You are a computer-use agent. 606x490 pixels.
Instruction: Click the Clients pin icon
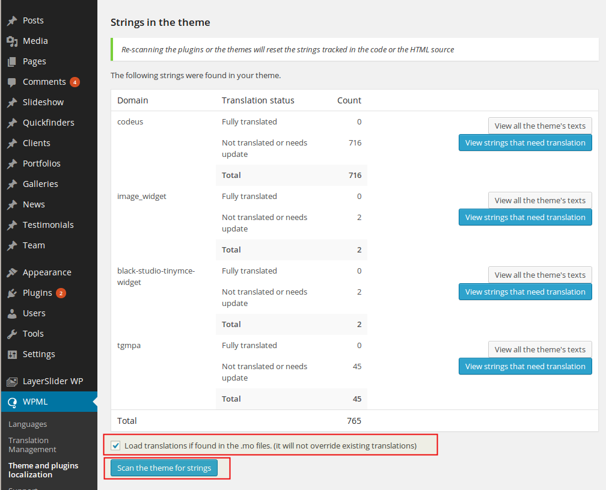coord(12,143)
